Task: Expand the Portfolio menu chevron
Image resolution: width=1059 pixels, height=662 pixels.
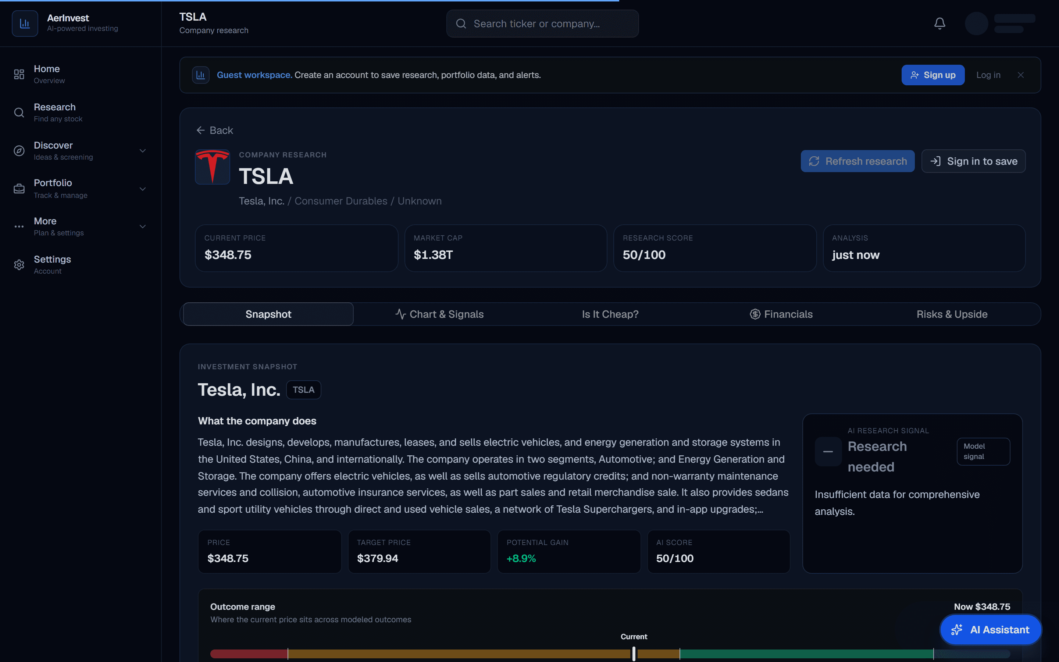Action: tap(142, 189)
